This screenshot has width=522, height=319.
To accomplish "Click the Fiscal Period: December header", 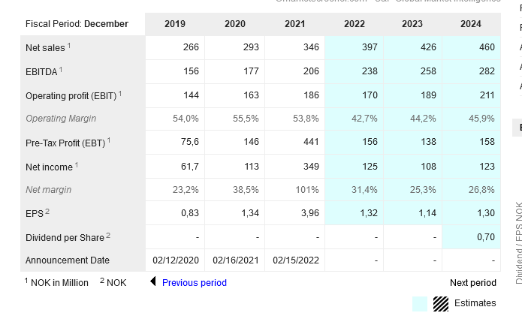I will [77, 24].
